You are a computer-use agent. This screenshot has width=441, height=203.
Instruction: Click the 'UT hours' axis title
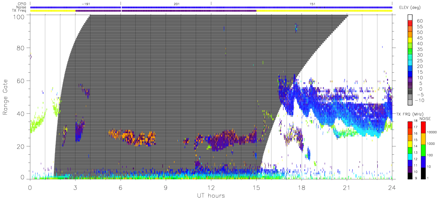[x=211, y=195]
